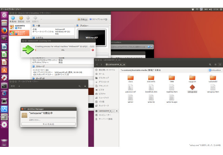Click the file manager search icon
Screen dimensions: 223x155
(x=210, y=64)
